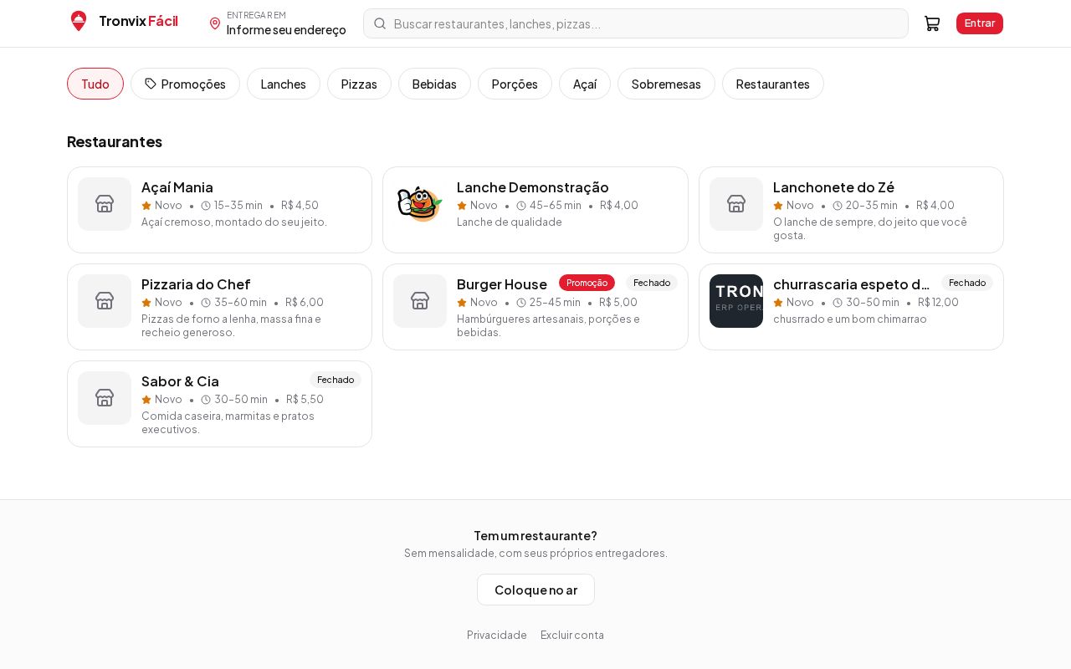Filter by Bebidas
Image resolution: width=1071 pixels, height=669 pixels.
434,84
